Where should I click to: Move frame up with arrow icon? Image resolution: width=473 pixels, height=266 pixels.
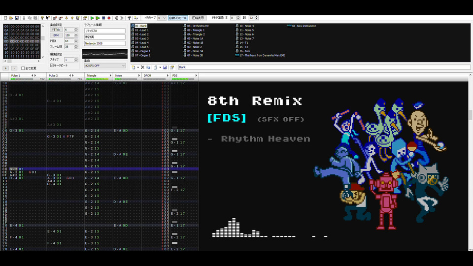[72, 18]
